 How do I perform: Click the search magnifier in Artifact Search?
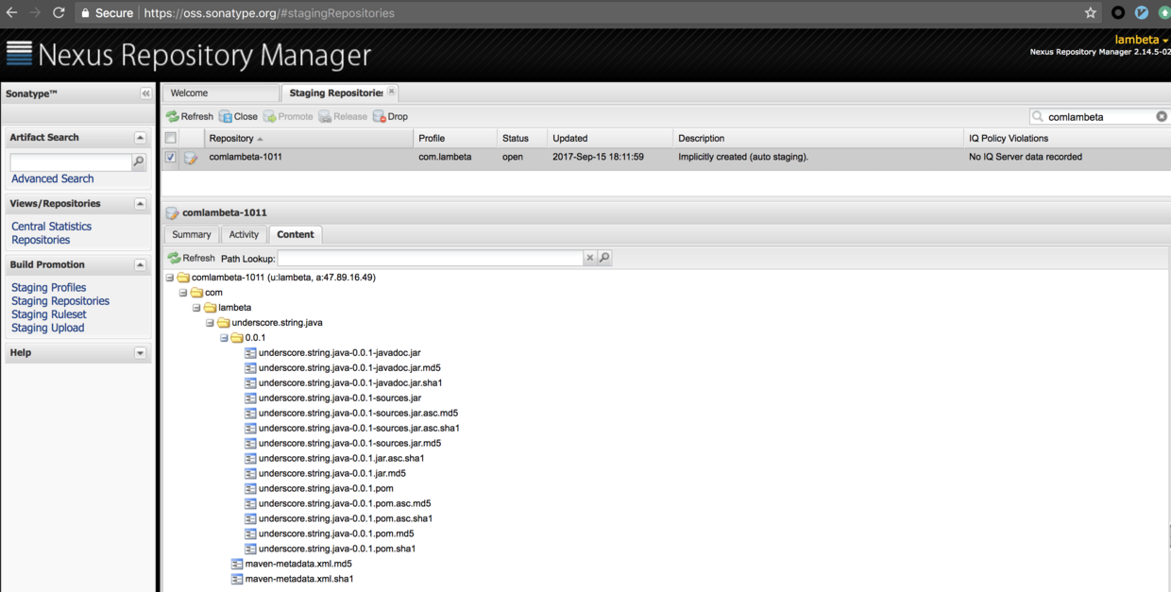coord(139,161)
